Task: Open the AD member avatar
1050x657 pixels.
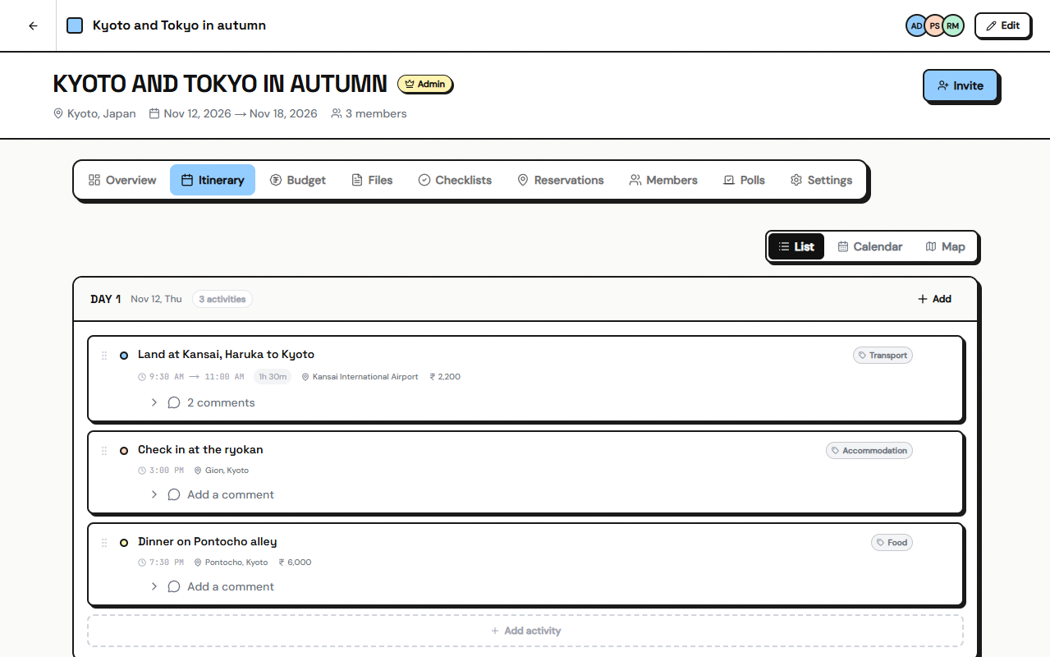Action: 916,25
